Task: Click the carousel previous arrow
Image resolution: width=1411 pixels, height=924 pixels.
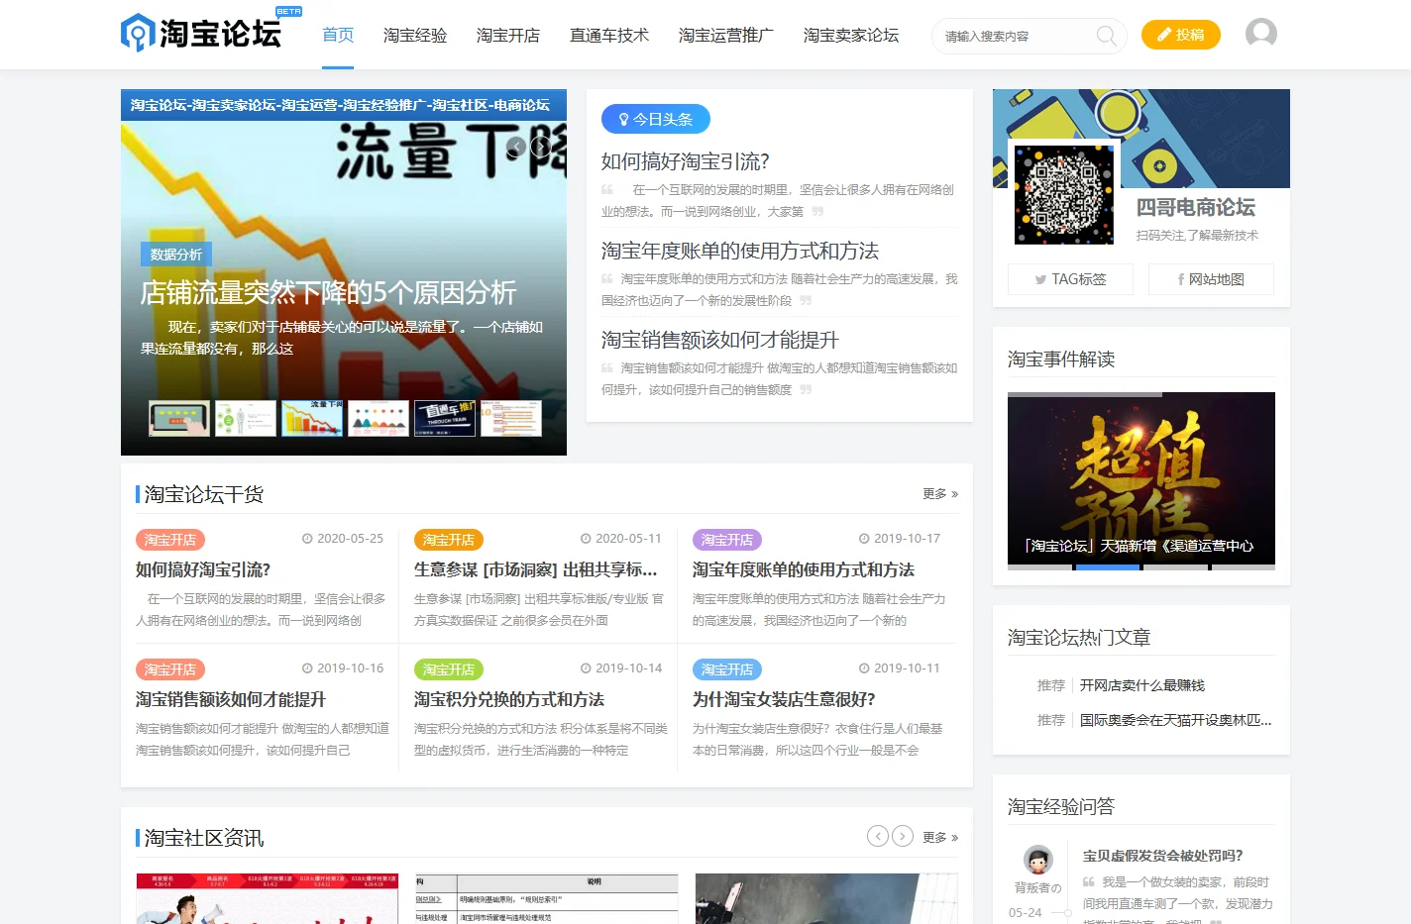Action: point(515,148)
